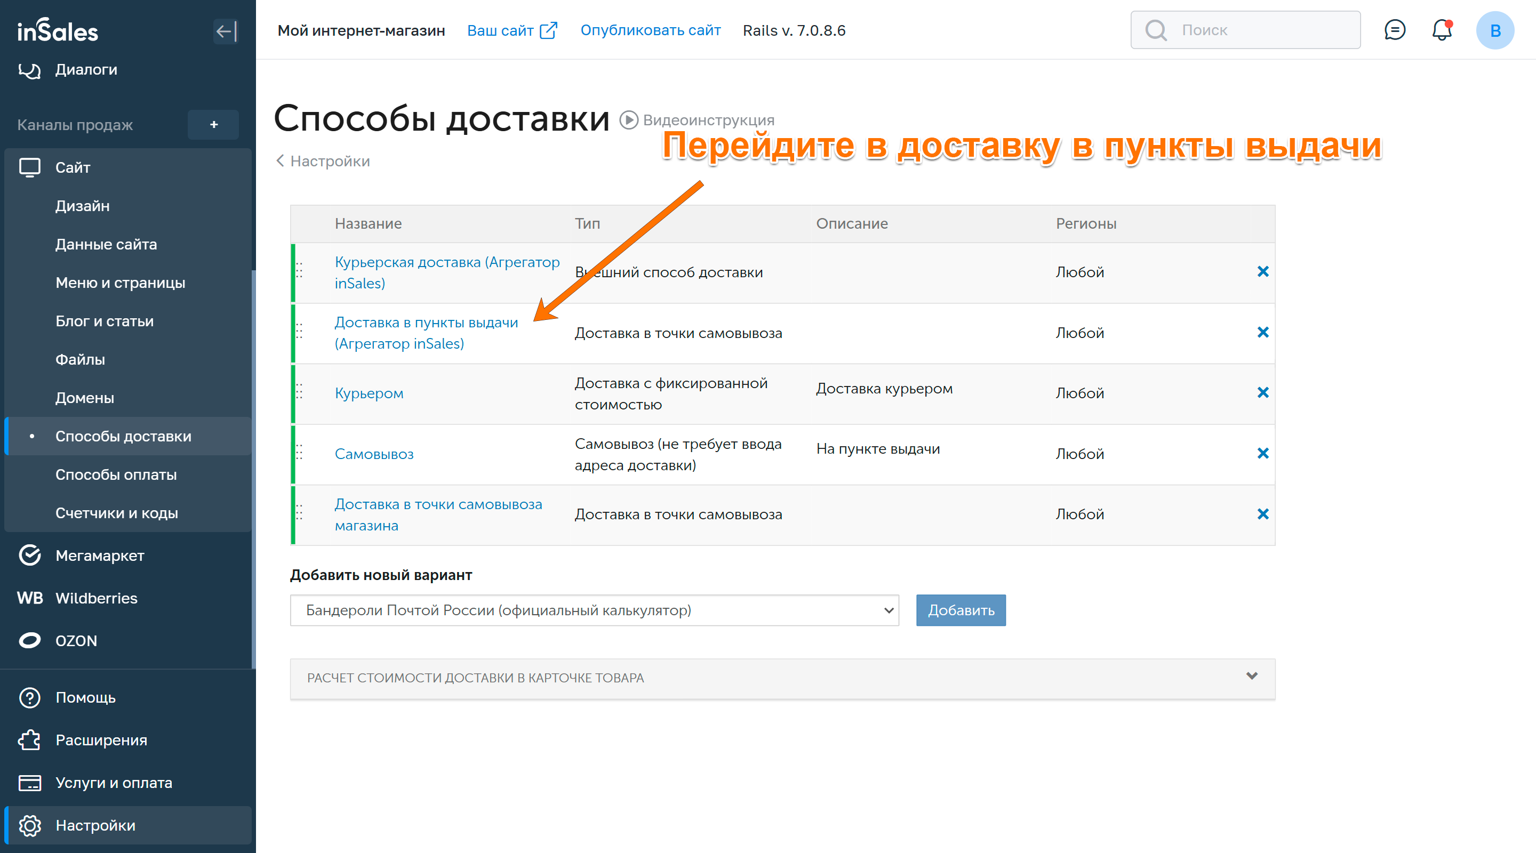
Task: Open the chat messages icon
Action: point(1394,30)
